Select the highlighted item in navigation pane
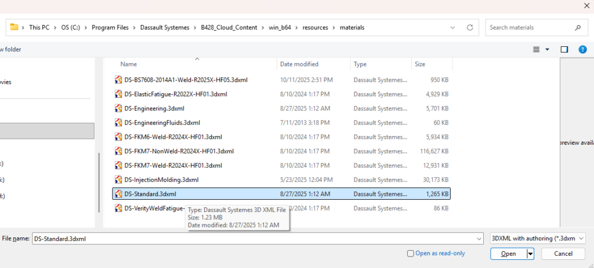This screenshot has height=268, width=594. coord(47,131)
